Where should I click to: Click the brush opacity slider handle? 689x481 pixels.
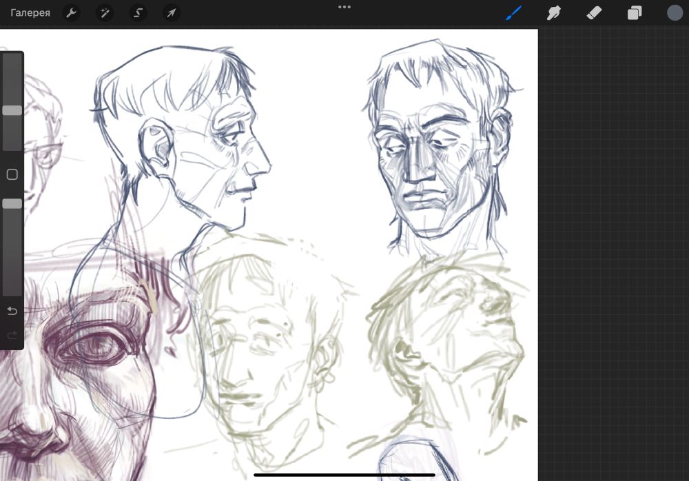point(12,203)
